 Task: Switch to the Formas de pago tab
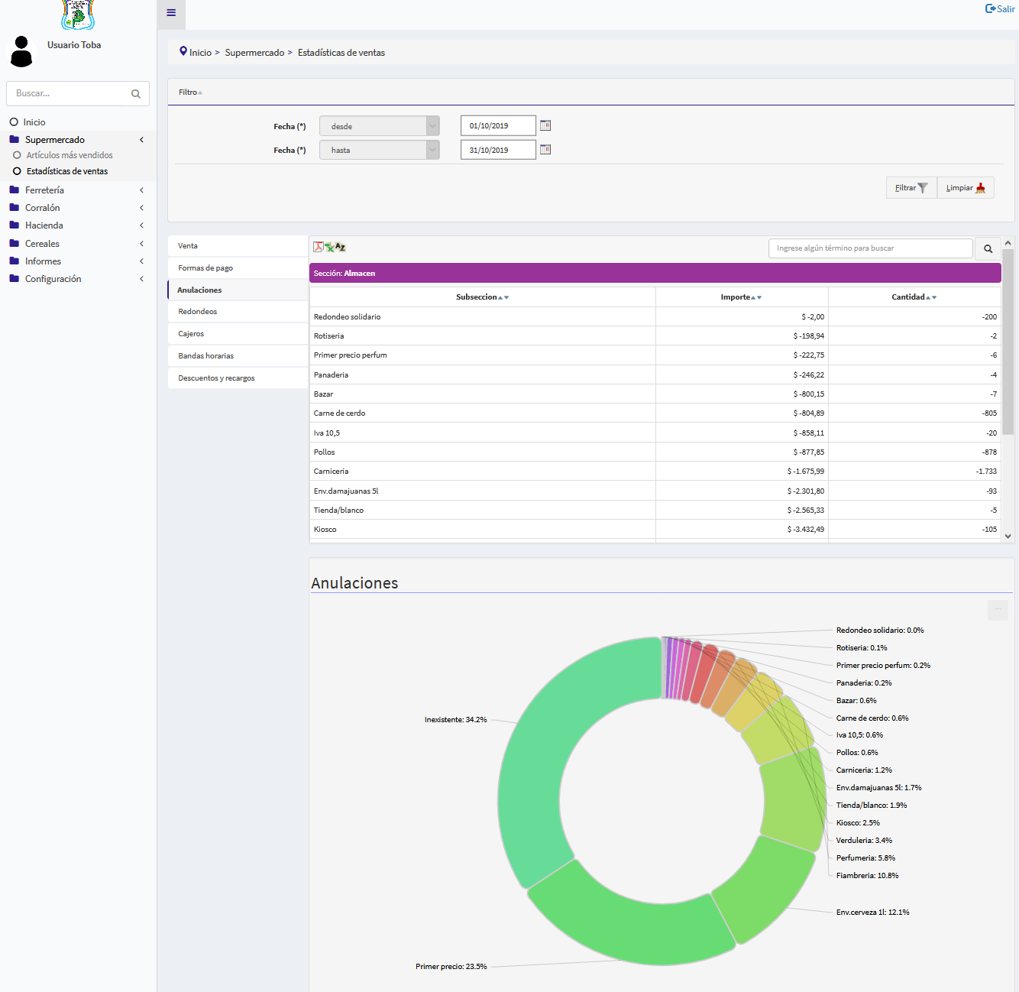click(205, 268)
